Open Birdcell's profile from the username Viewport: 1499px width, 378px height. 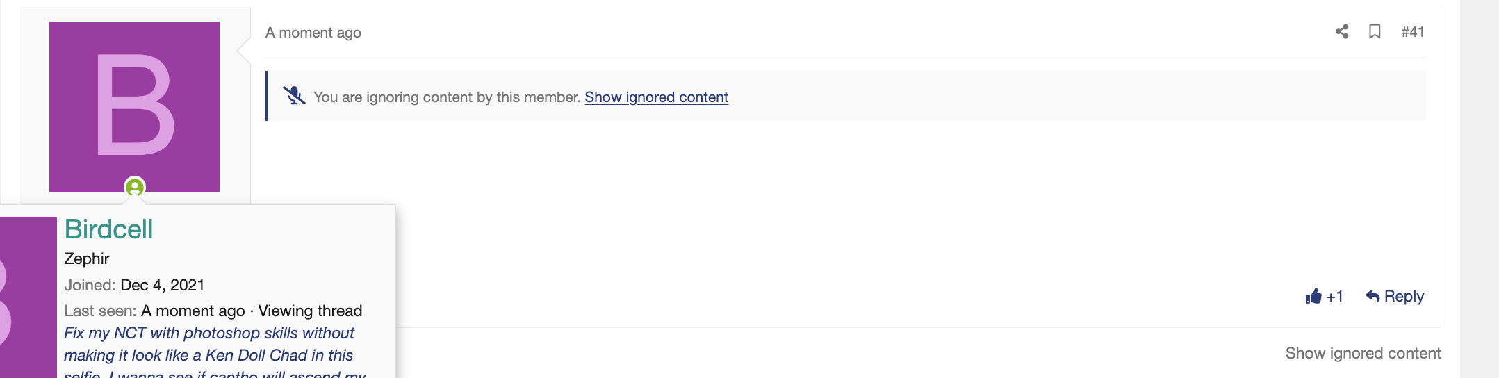coord(108,229)
